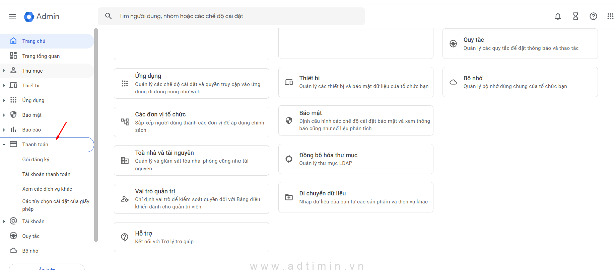Click the Bộ nhớ card cloud icon
Viewport: 614px width, 270px height.
453,82
